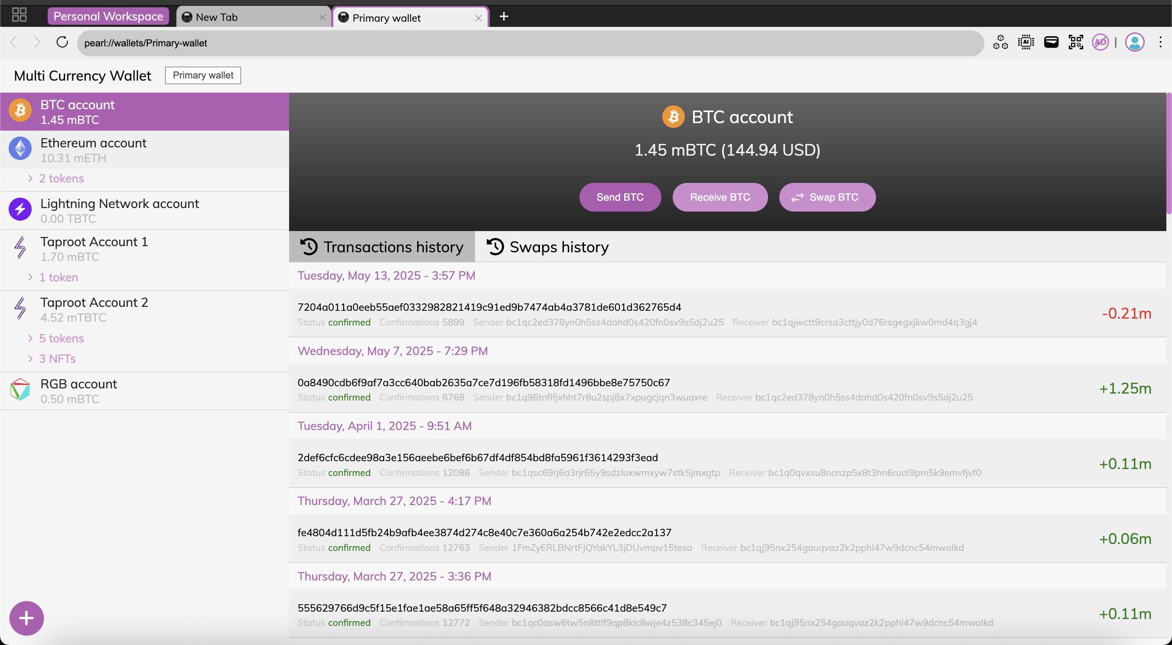1172x645 pixels.
Task: Click Confirmations 12086 value
Action: 456,473
